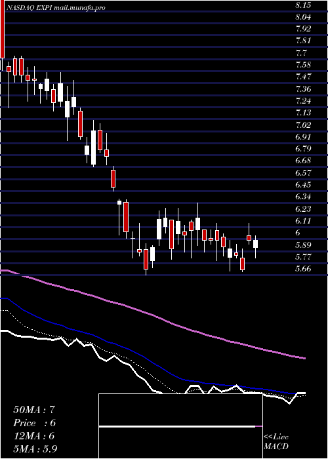Click the tall red candlestick at the chart's left edge
Image resolution: width=328 pixels, height=459 pixels.
3,29
